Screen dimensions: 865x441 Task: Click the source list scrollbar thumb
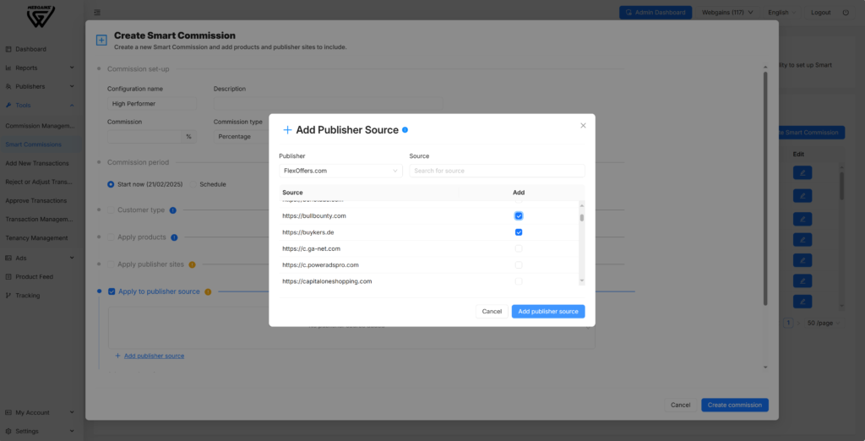click(581, 217)
